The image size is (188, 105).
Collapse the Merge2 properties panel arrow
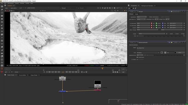coord(129,11)
